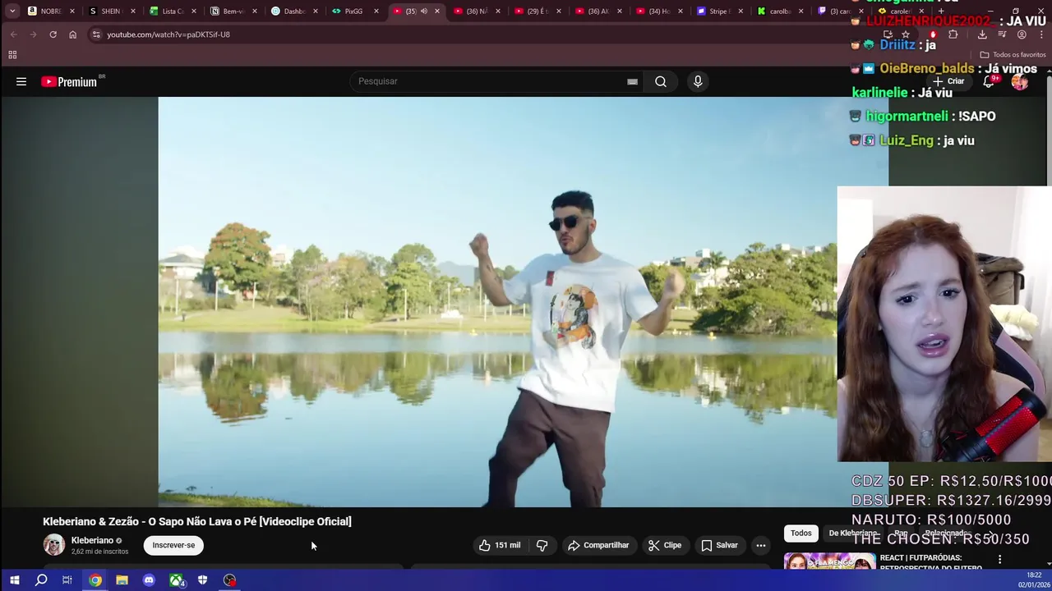The width and height of the screenshot is (1052, 591).
Task: Open the Criar create menu
Action: (x=948, y=81)
